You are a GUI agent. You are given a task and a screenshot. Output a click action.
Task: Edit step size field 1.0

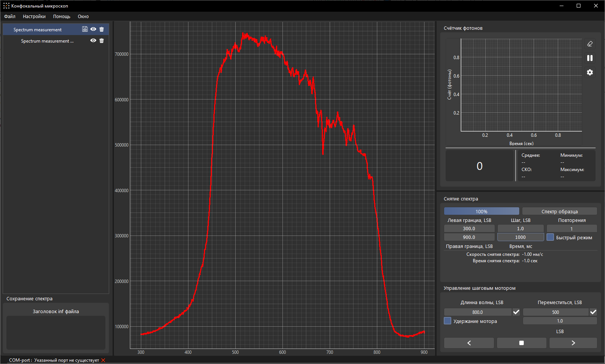coord(520,228)
